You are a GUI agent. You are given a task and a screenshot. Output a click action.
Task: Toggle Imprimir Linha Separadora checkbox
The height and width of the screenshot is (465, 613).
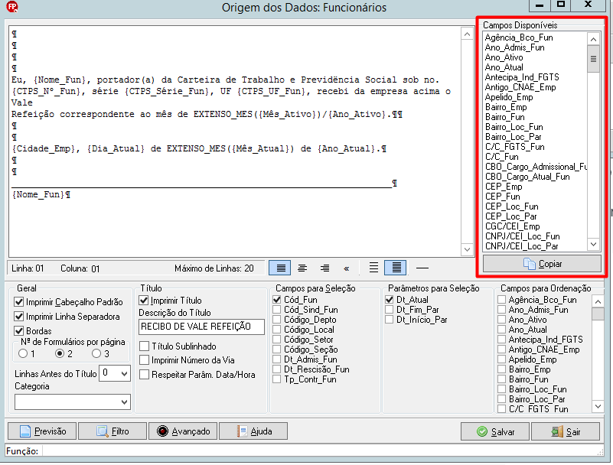point(19,317)
